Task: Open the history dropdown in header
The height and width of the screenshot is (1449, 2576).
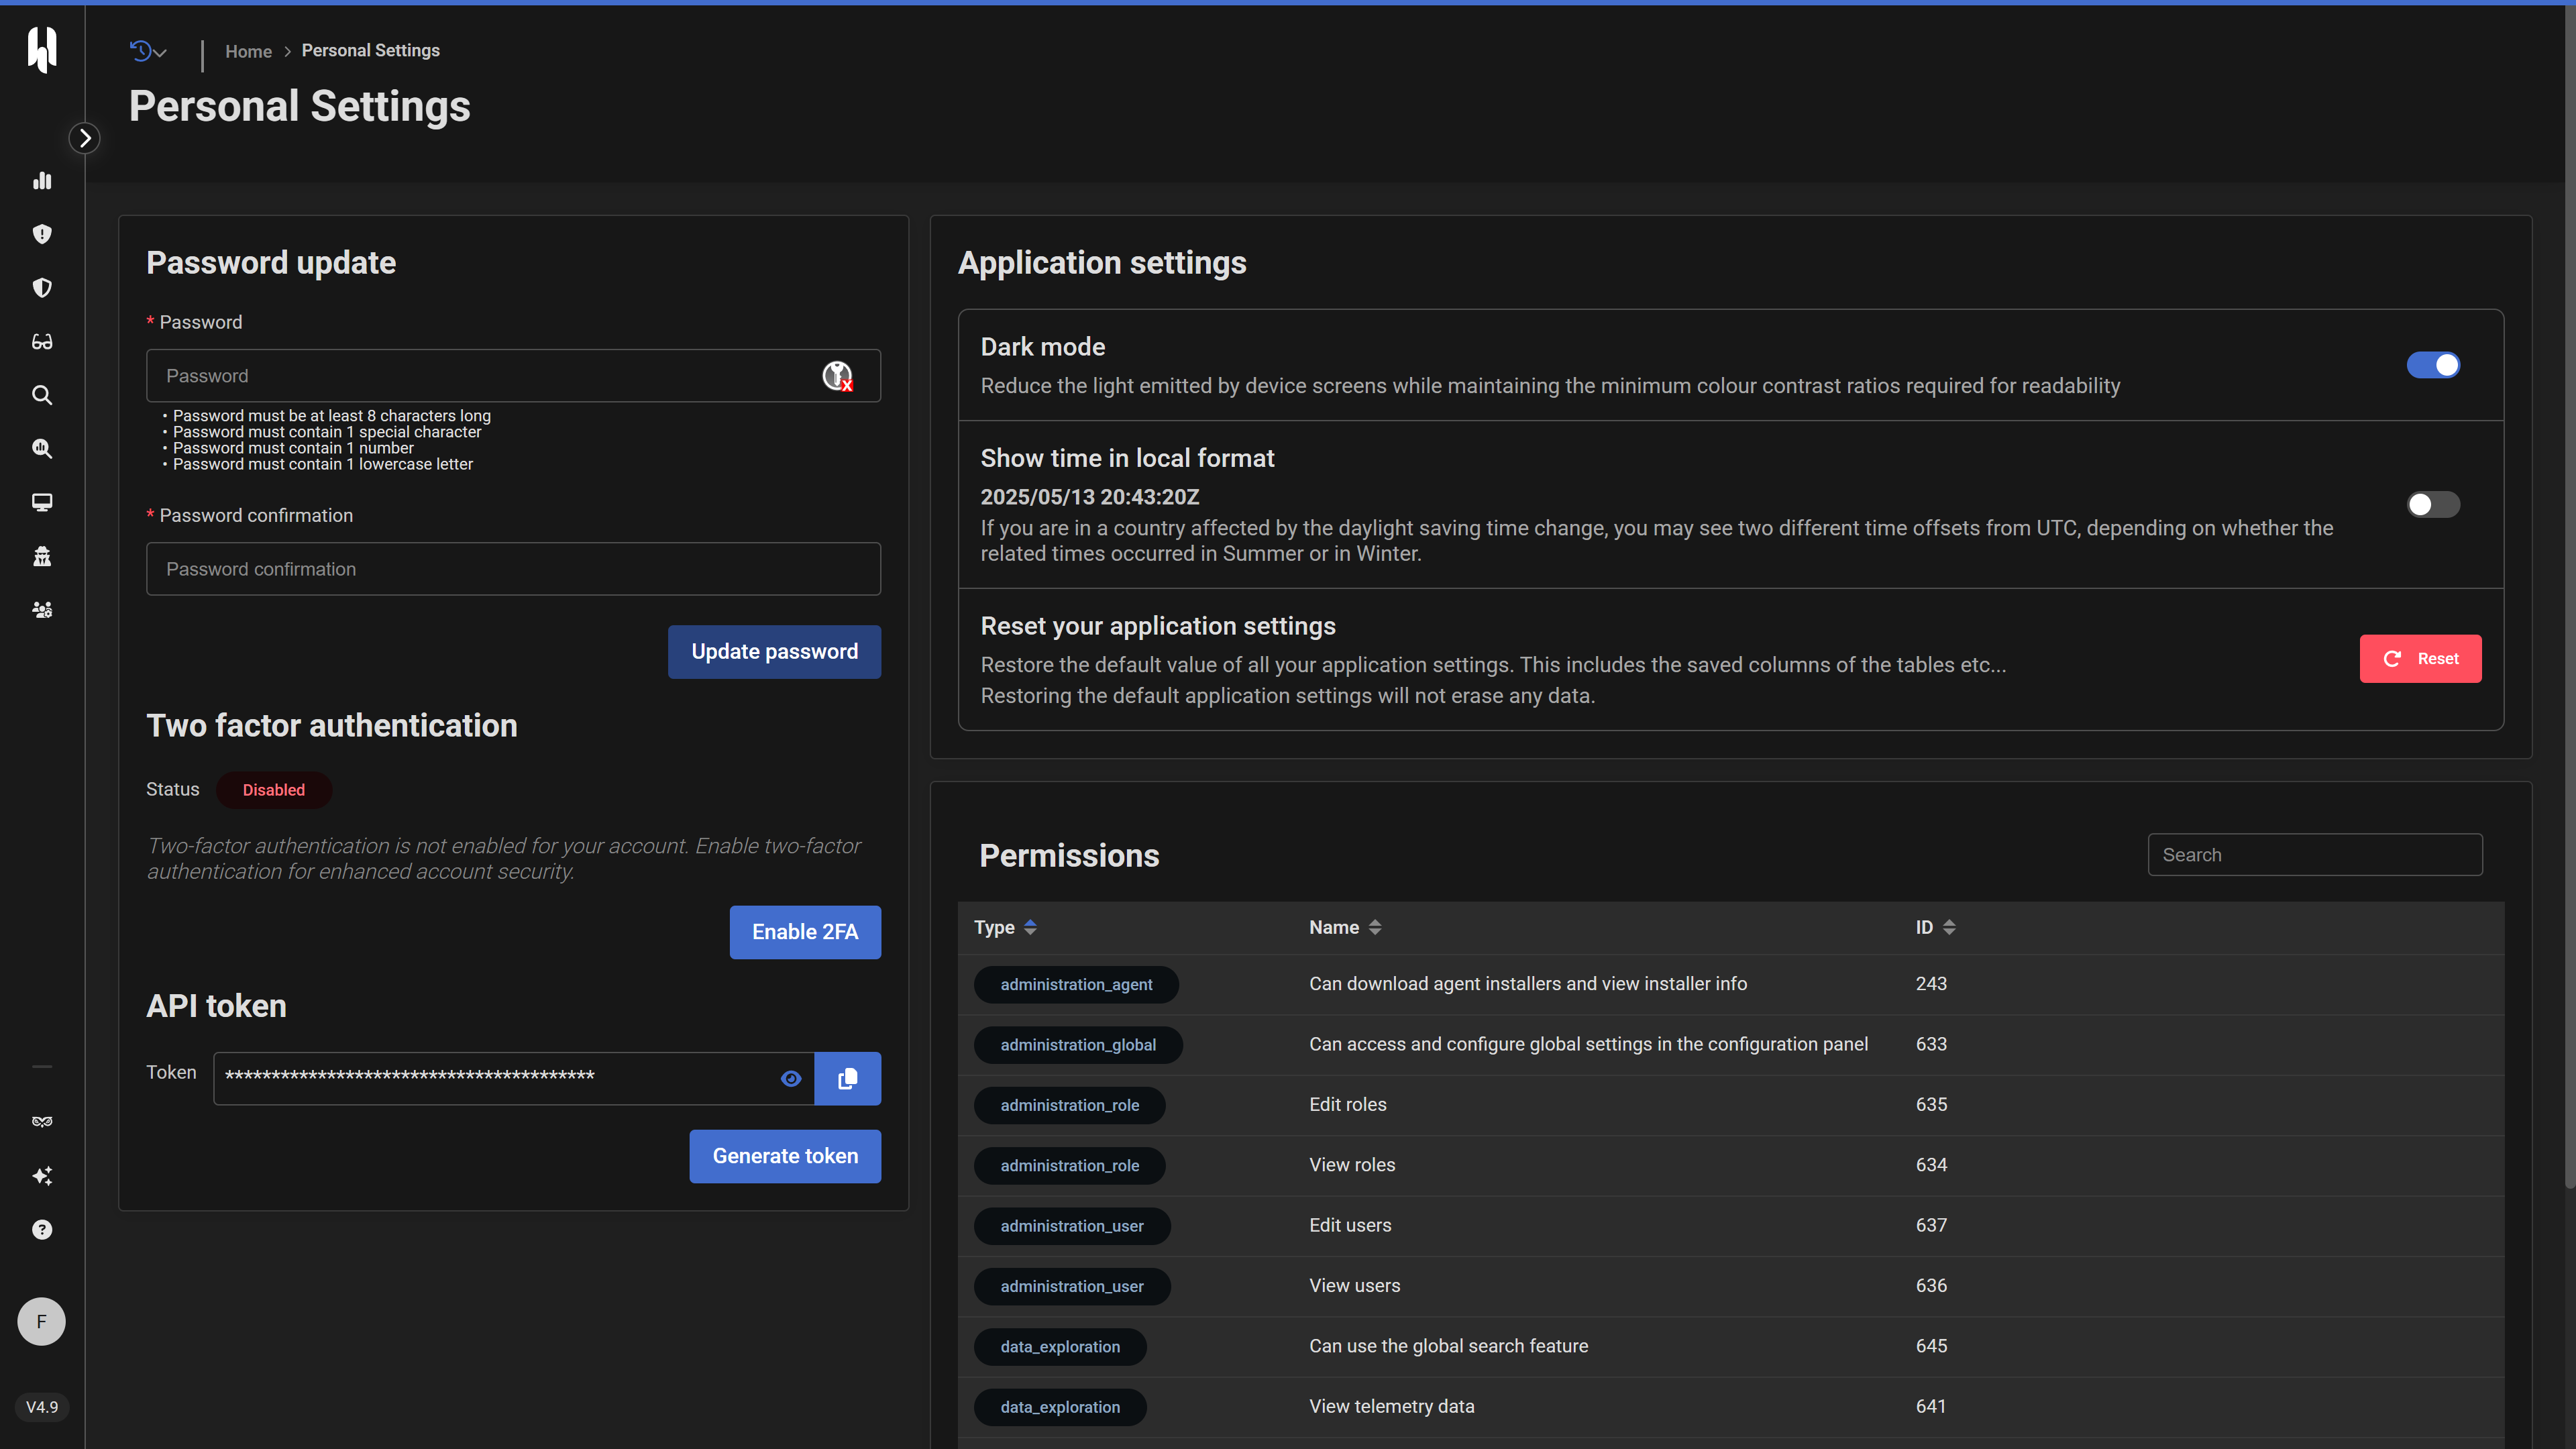Action: click(x=148, y=51)
